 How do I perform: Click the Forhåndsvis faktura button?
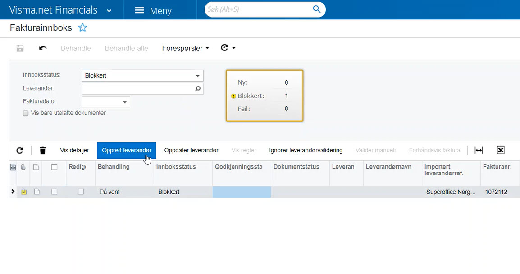[434, 150]
